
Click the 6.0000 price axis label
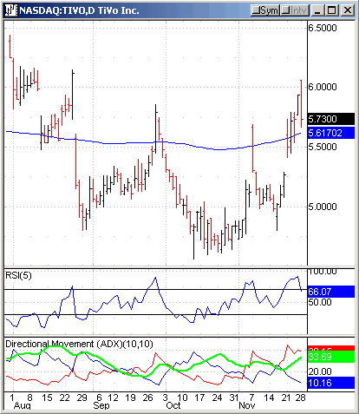point(323,87)
